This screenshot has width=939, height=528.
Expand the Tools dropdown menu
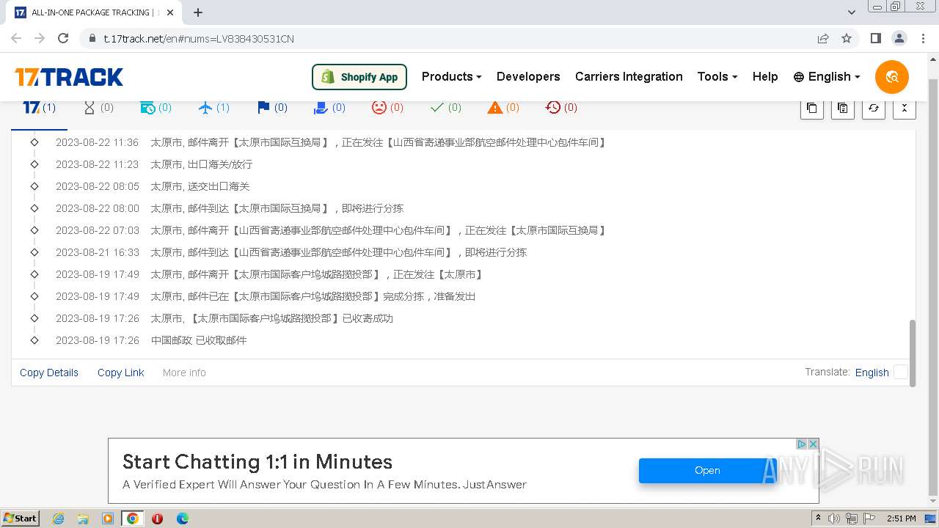point(717,77)
